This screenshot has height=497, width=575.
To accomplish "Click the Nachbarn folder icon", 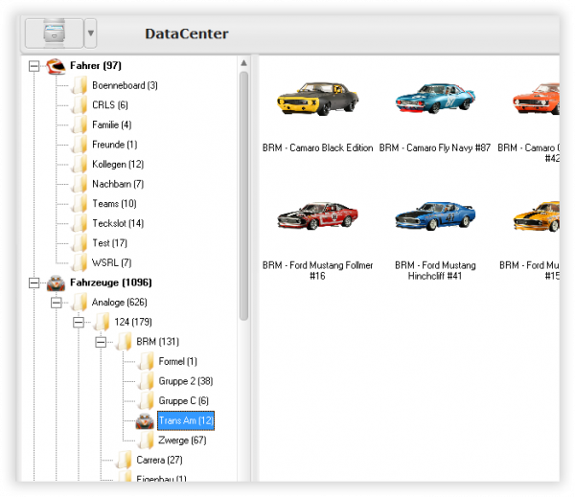I will [80, 184].
